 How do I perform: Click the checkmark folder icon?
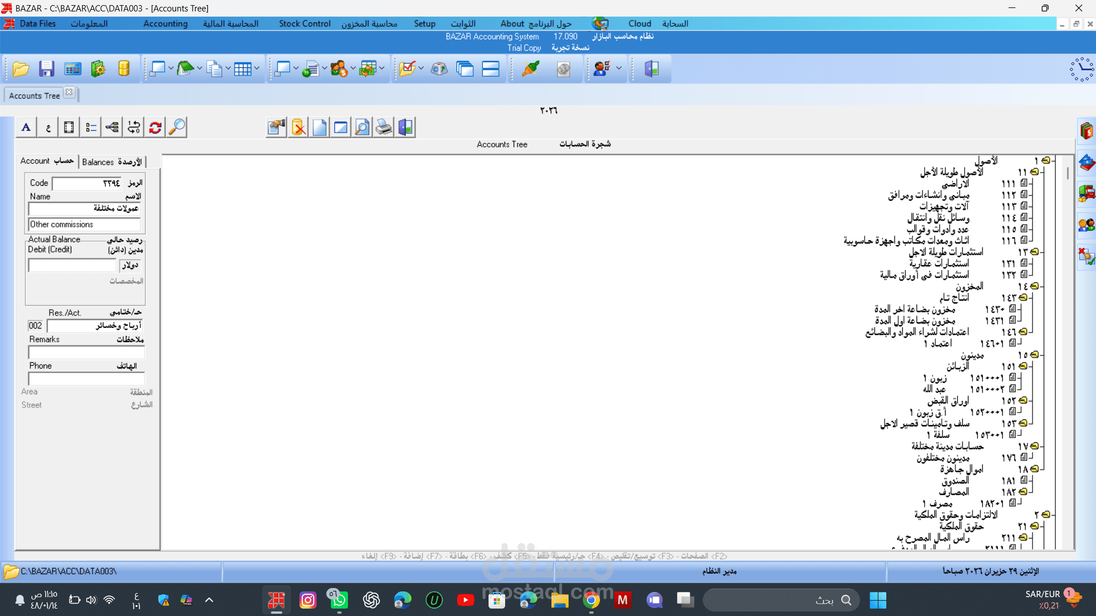coord(407,69)
